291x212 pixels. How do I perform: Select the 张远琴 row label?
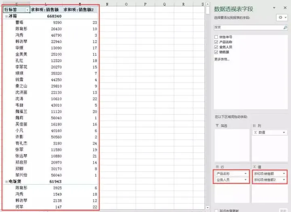21,156
